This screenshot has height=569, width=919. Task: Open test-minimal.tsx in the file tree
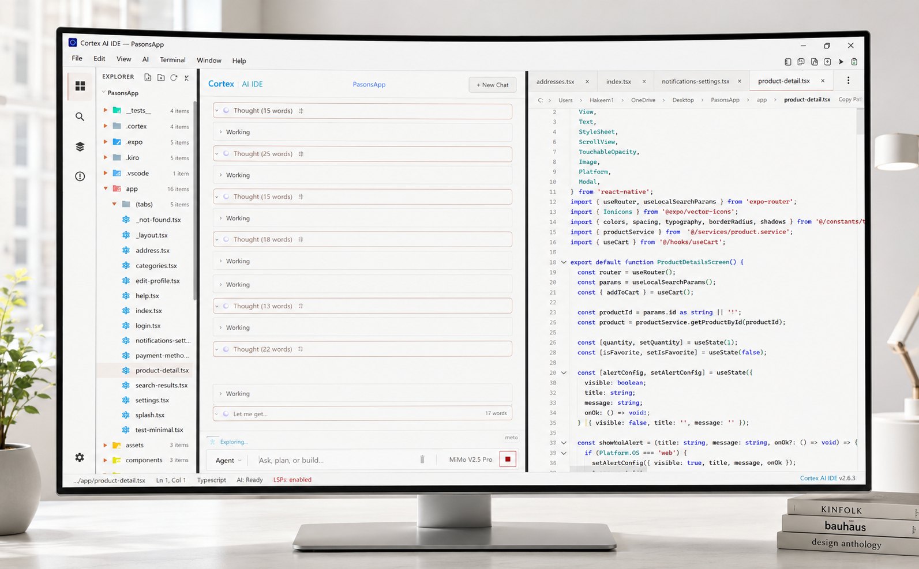coord(159,430)
